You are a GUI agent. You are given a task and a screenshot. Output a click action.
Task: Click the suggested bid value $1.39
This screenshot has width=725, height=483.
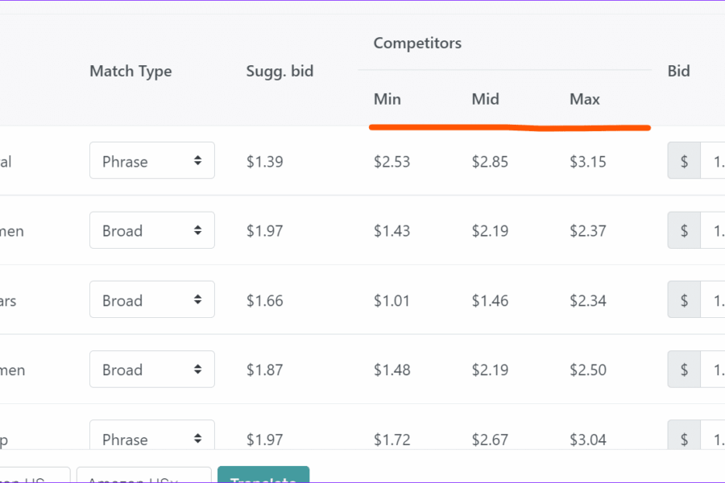pos(264,161)
